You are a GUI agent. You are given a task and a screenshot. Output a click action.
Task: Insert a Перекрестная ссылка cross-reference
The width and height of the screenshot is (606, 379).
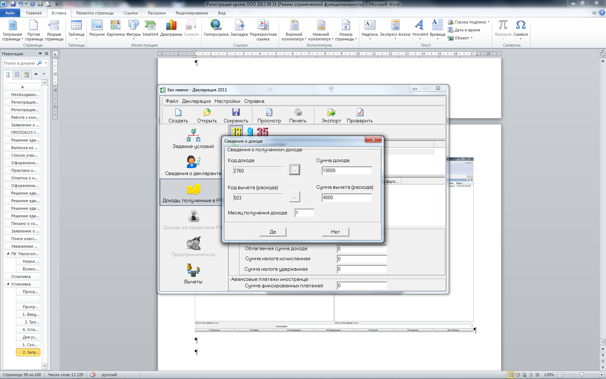pyautogui.click(x=263, y=30)
